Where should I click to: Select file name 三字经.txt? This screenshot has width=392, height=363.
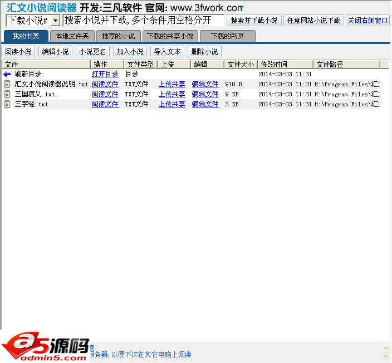[31, 104]
